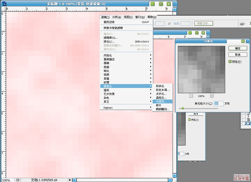The width and height of the screenshot is (251, 182).
Task: Select 彩色半调... filter
Action: 162,90
